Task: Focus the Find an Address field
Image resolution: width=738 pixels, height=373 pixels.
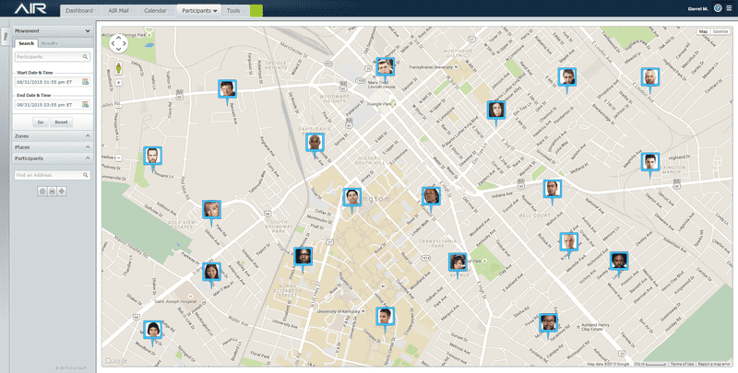Action: (53, 175)
